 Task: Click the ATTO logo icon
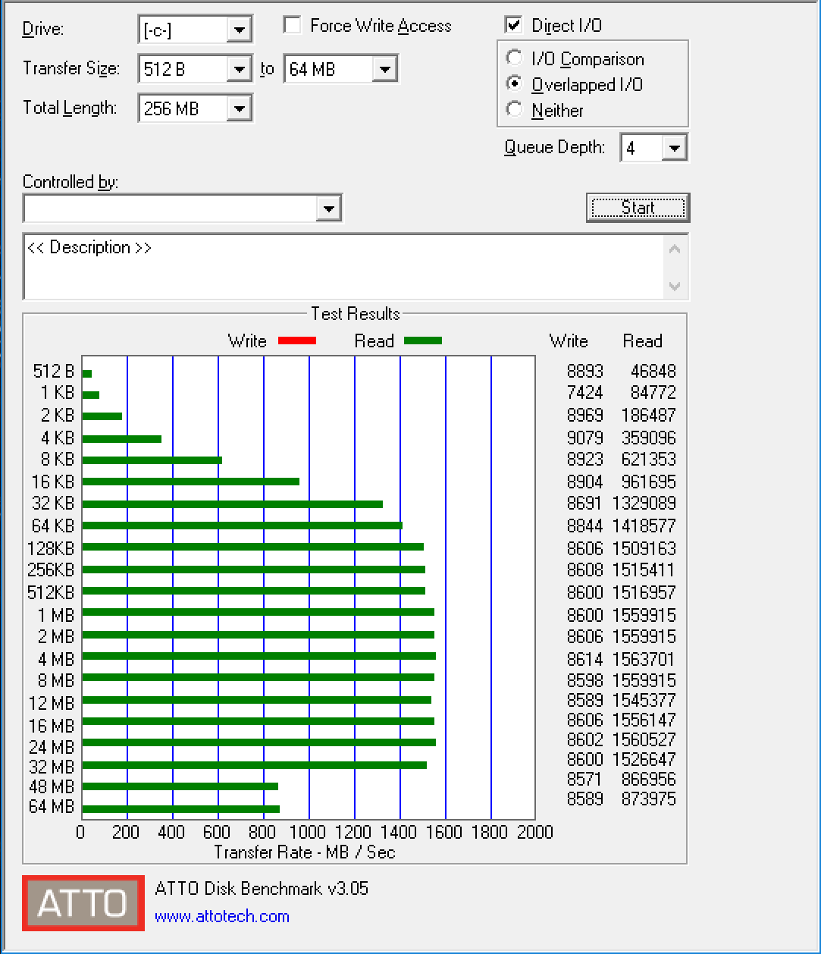(83, 903)
